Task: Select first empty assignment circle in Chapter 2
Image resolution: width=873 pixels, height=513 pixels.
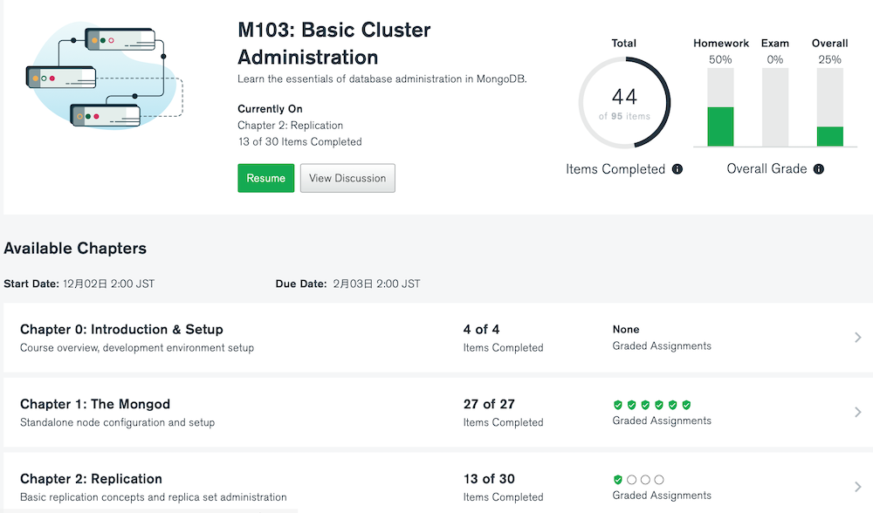Action: click(631, 480)
